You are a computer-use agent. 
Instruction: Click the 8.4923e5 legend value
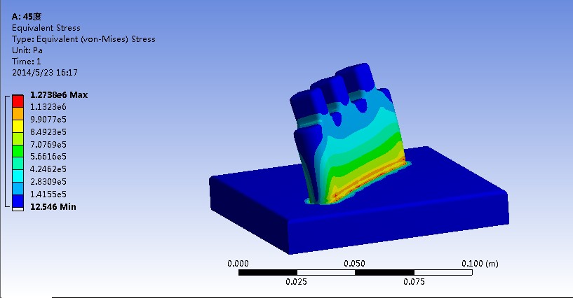click(48, 132)
